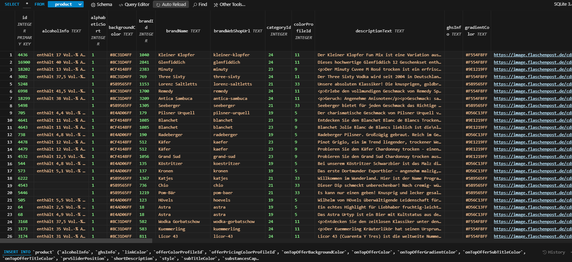
Task: Open image link in Three Sixty row
Action: pos(533,77)
